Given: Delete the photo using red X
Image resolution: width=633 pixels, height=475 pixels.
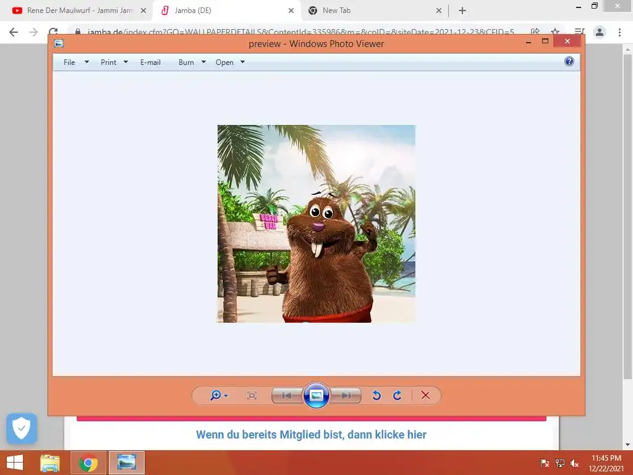Looking at the screenshot, I should pyautogui.click(x=425, y=395).
